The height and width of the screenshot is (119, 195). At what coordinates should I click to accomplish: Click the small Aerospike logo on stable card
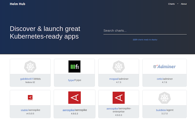(x=30, y=98)
